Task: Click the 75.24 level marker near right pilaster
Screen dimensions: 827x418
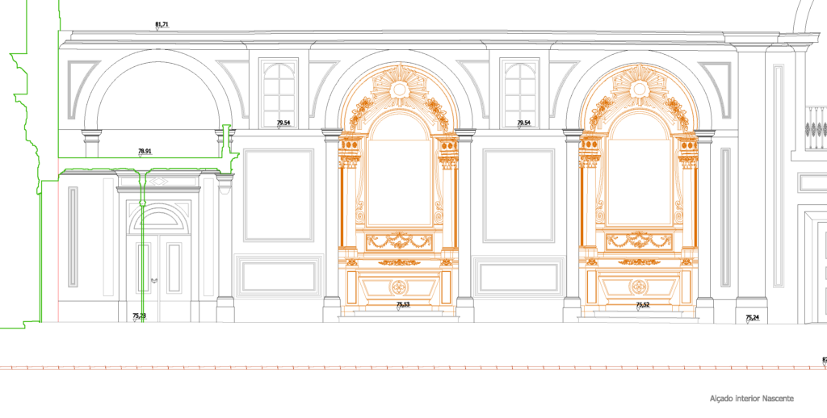Action: (x=752, y=317)
